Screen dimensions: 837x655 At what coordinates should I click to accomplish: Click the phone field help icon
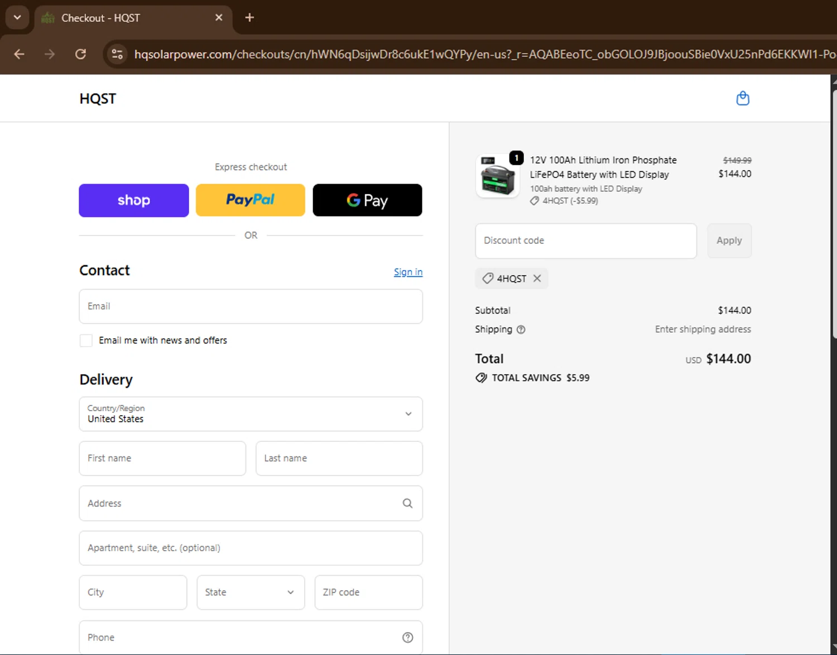pyautogui.click(x=408, y=637)
